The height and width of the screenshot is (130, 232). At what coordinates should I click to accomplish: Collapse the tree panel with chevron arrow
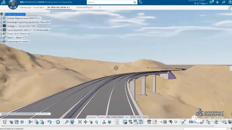tap(49, 11)
